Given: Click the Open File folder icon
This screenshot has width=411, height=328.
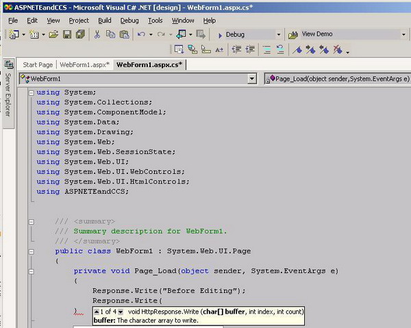Looking at the screenshot, I should 53,34.
